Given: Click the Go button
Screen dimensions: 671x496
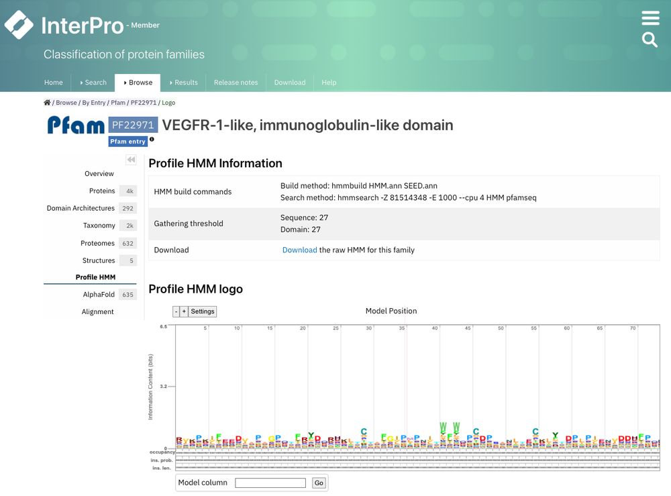Looking at the screenshot, I should [x=319, y=483].
